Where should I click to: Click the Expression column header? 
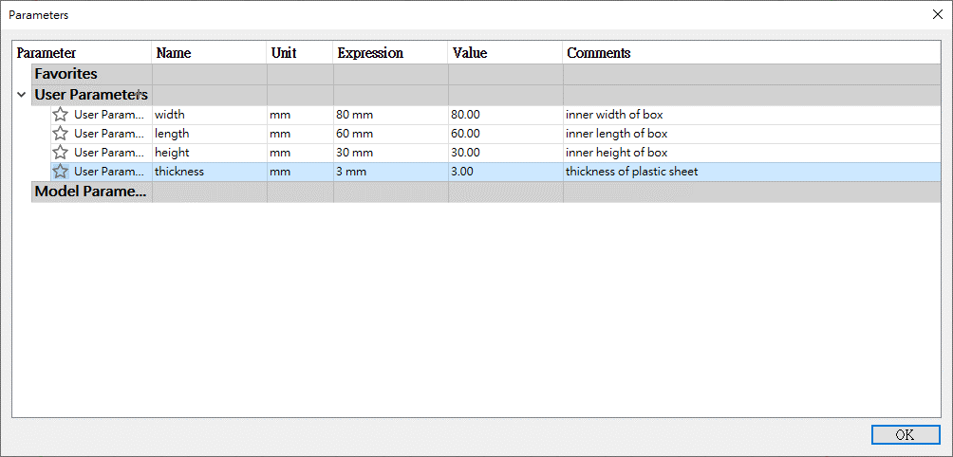coord(390,53)
